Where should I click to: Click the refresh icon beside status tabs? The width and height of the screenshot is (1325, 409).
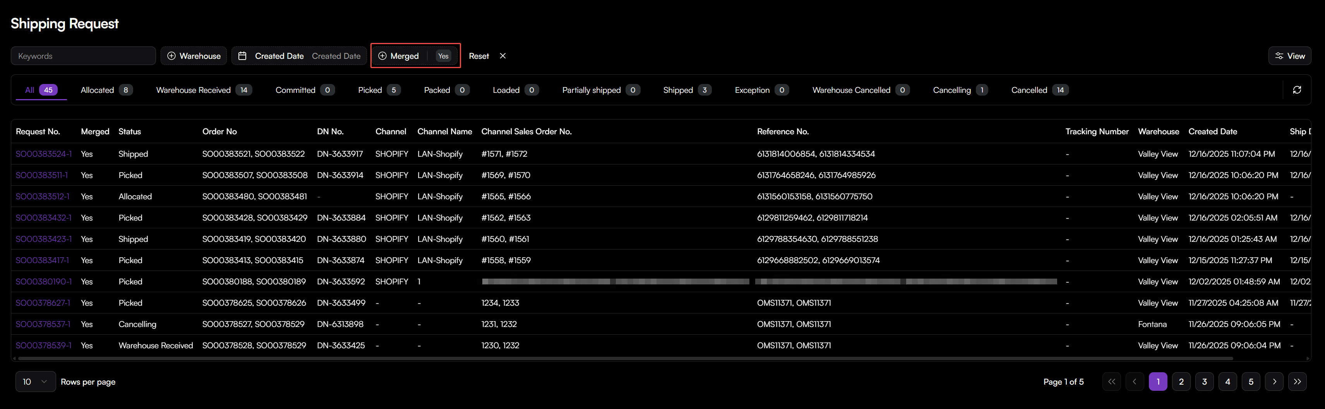coord(1297,90)
